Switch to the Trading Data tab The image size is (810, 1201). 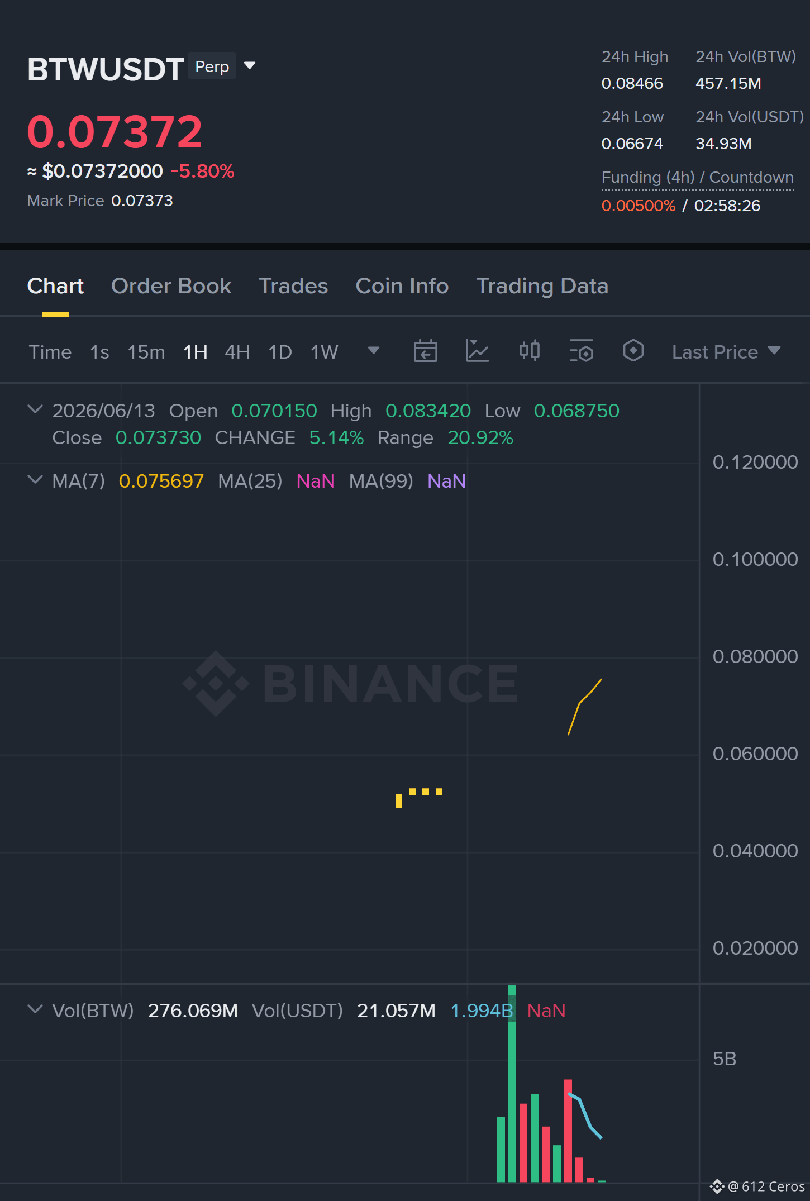pos(542,286)
